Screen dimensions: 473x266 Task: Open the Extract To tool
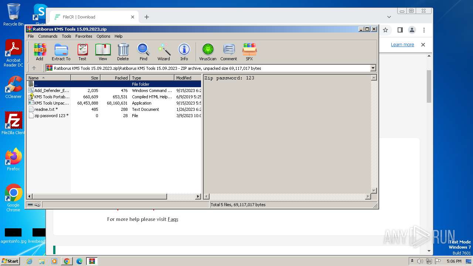61,52
